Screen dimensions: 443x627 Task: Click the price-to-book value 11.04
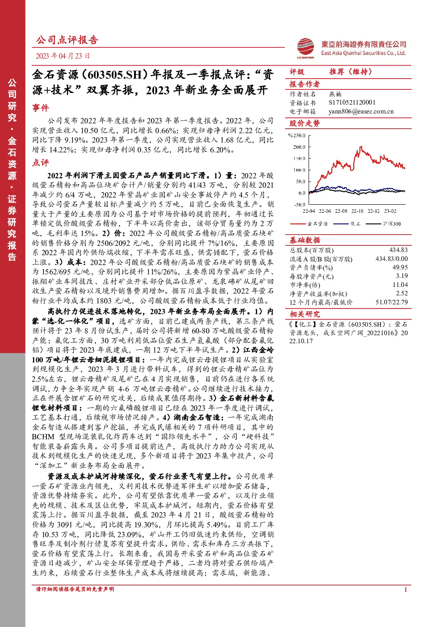[400, 285]
